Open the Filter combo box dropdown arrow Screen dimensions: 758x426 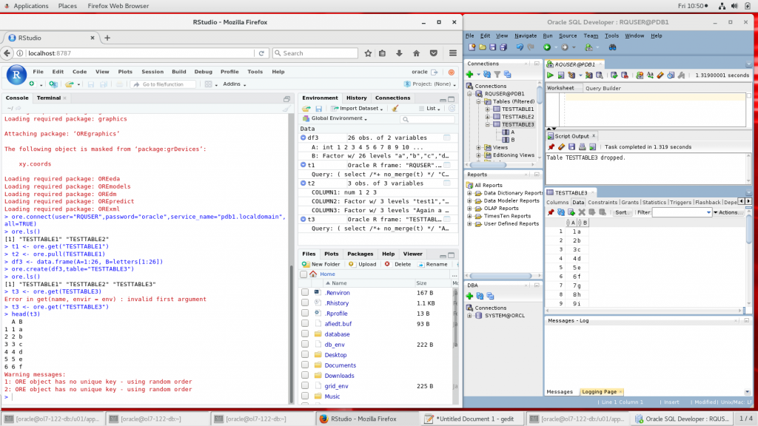708,212
